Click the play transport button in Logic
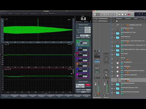The height and width of the screenshot is (109, 146). 126,15
